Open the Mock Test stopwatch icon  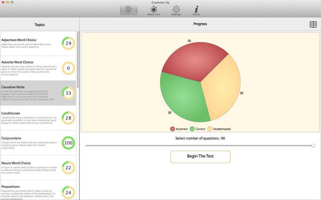[x=154, y=11]
